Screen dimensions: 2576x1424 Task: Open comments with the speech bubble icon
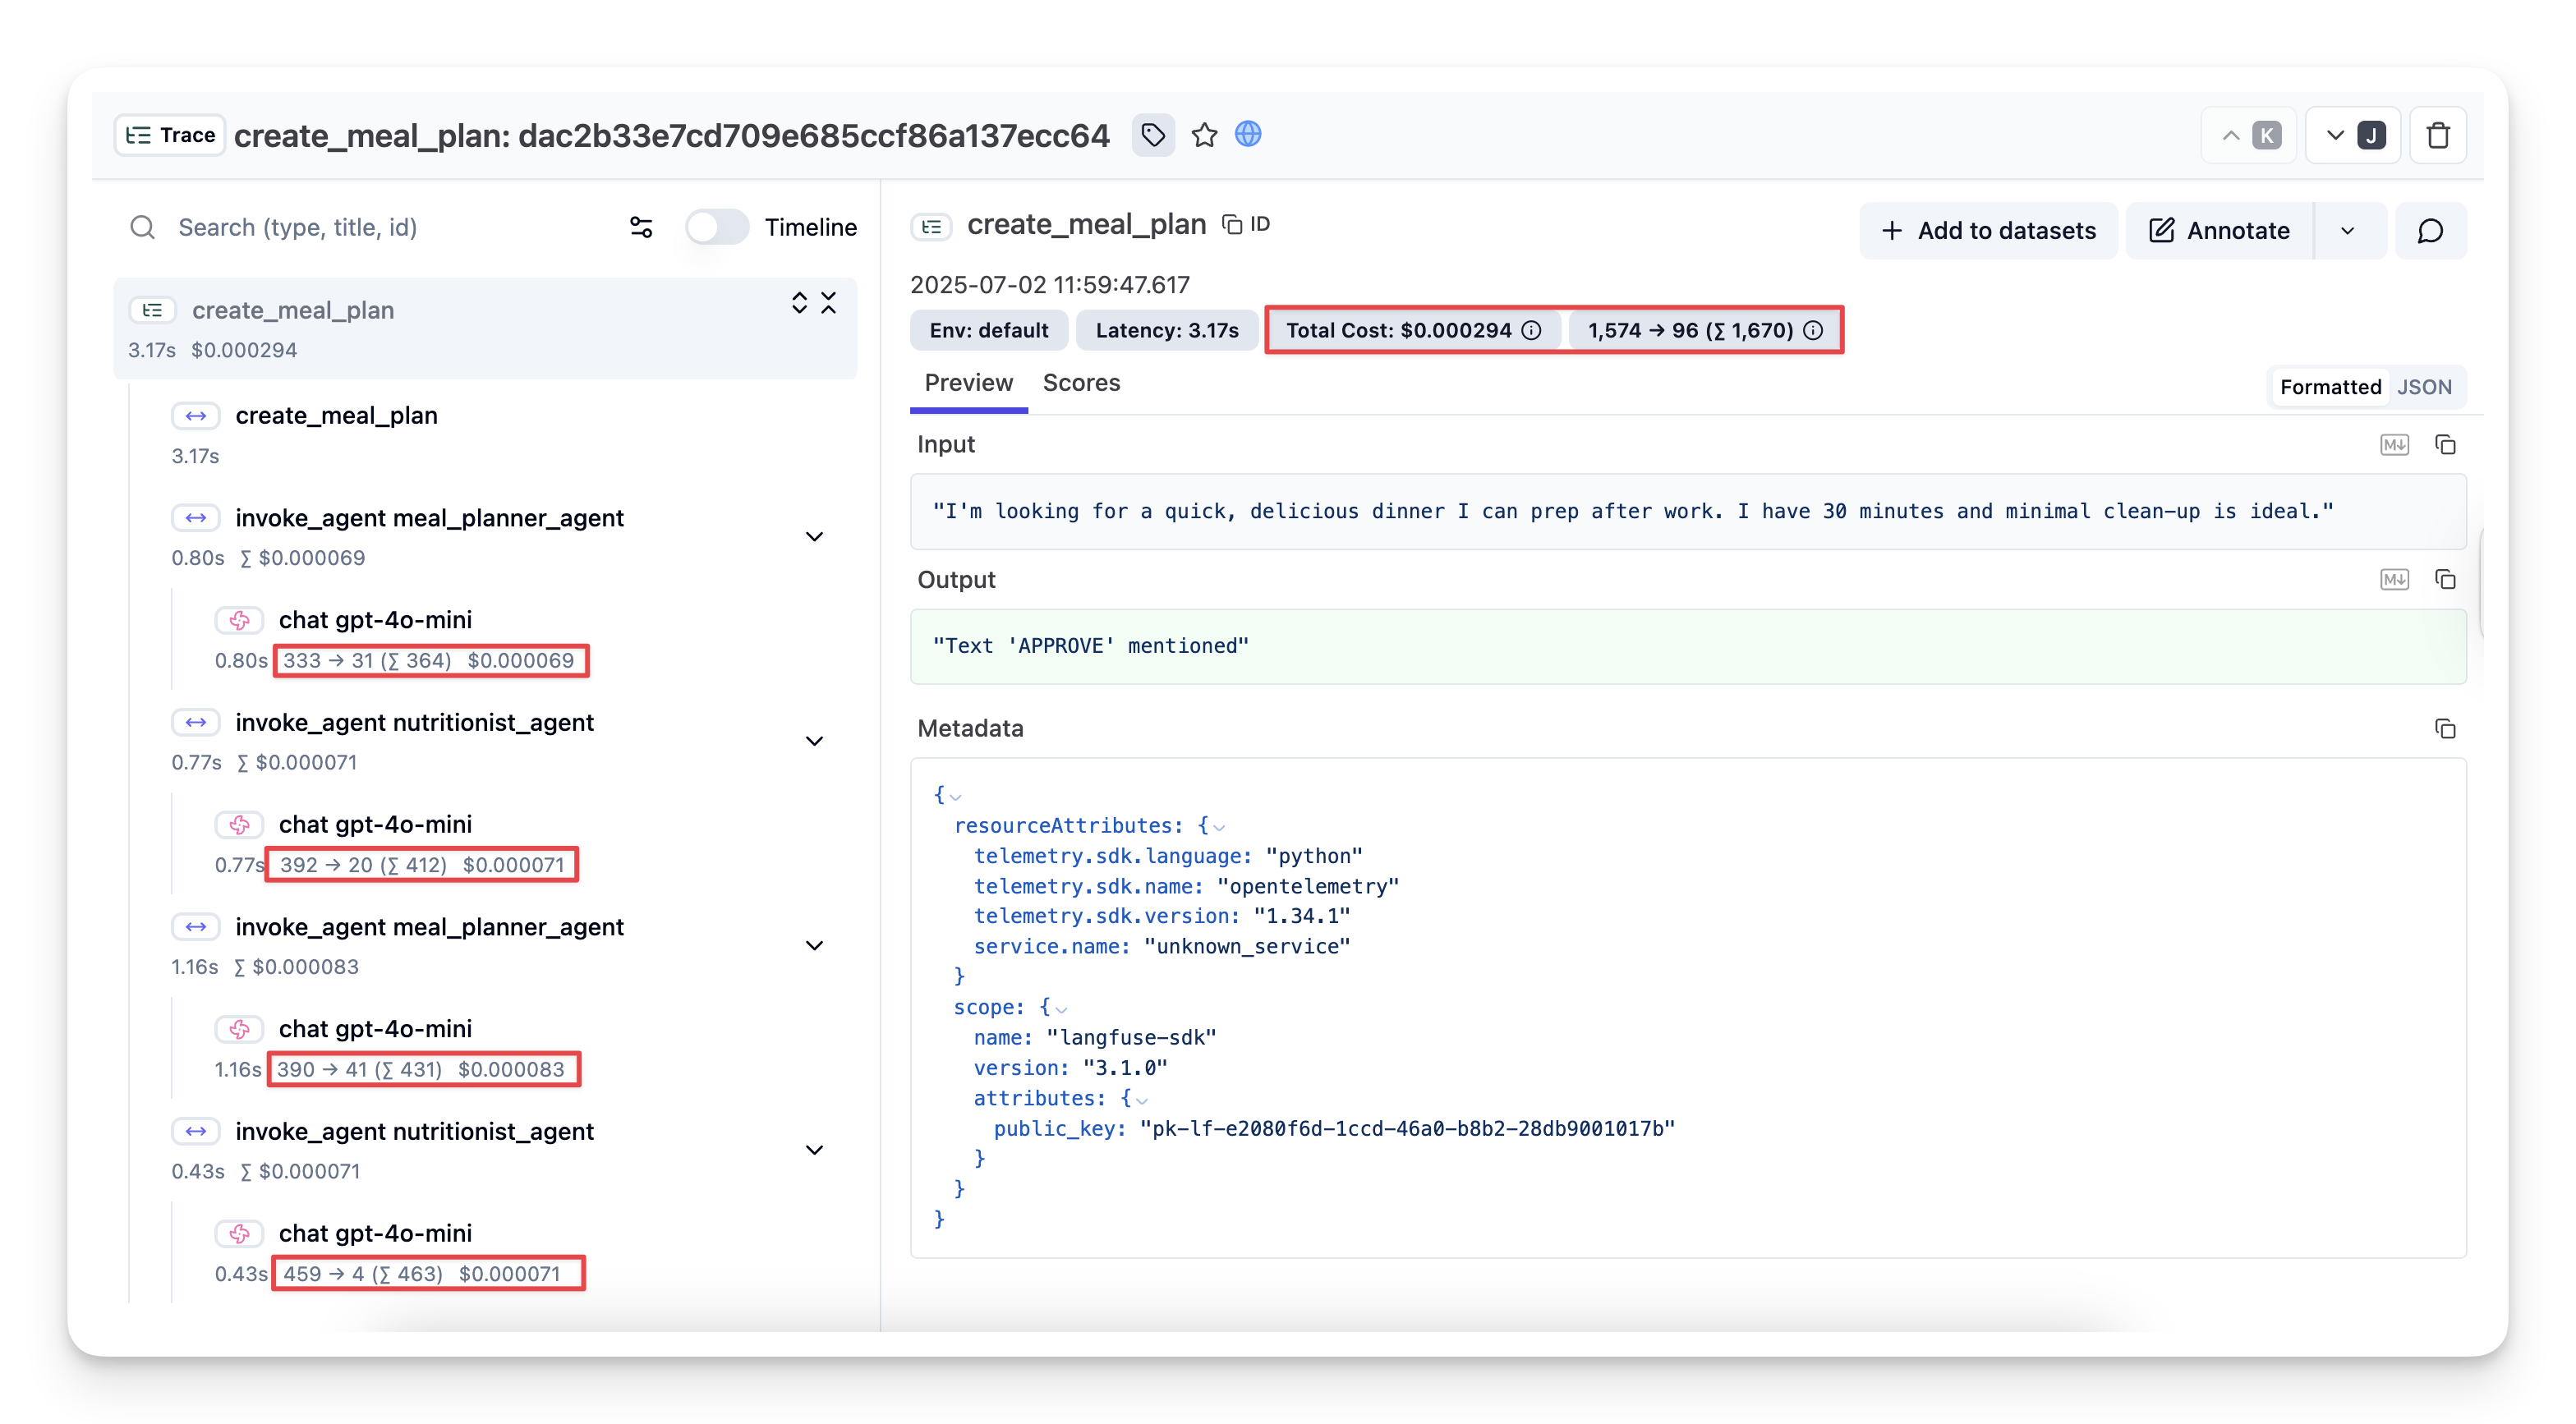(2430, 231)
